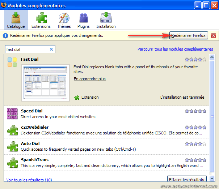
Task: Click the Fast Dial colored squares icon
Action: pyautogui.click(x=12, y=62)
